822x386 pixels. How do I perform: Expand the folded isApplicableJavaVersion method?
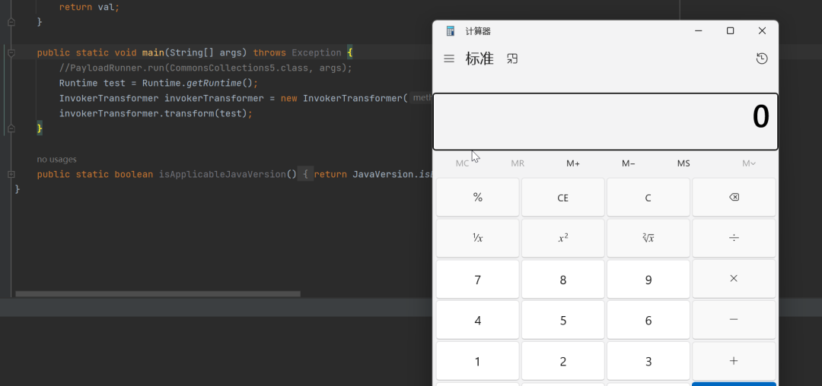coord(11,174)
